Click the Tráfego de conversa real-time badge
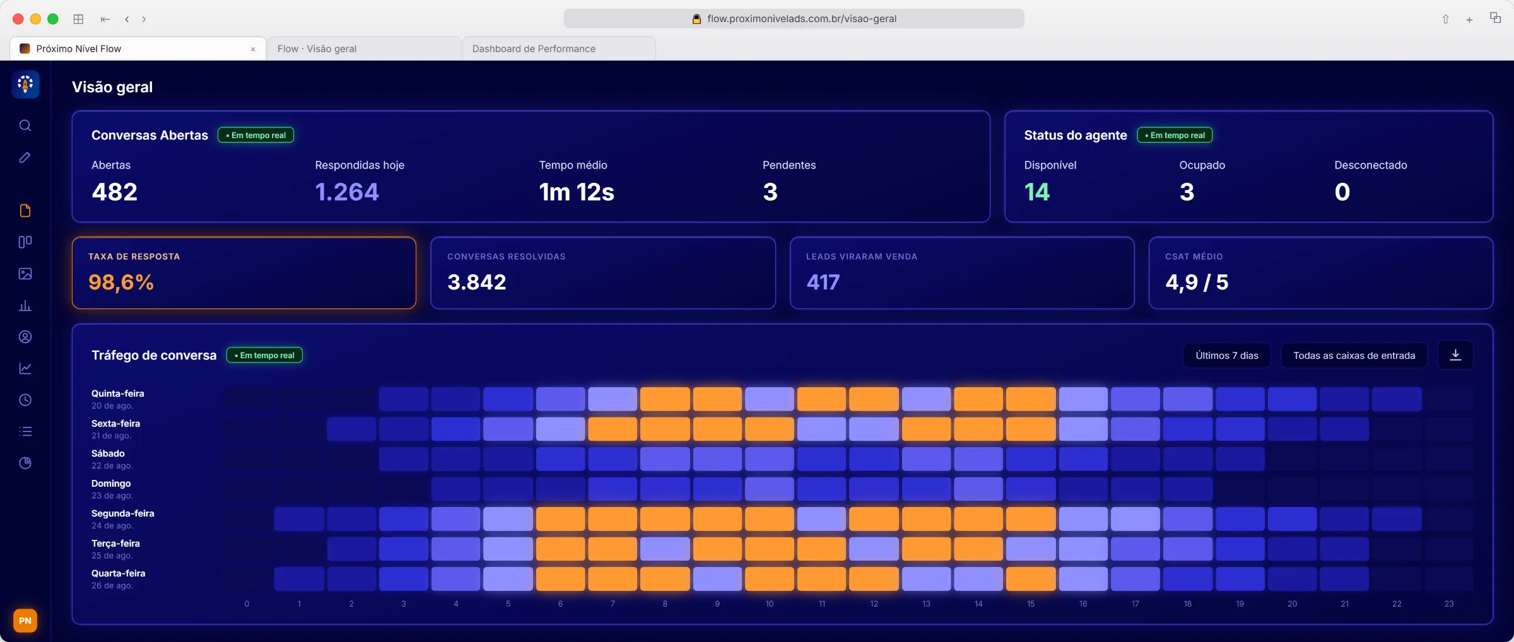Image resolution: width=1514 pixels, height=642 pixels. click(264, 355)
